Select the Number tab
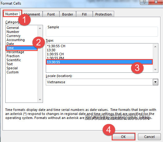The height and width of the screenshot is (142, 163). (12, 14)
